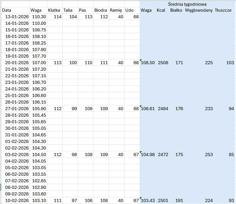Click the "Średnia tygodniowa" header cell
236x204 pixels.
[x=187, y=4]
